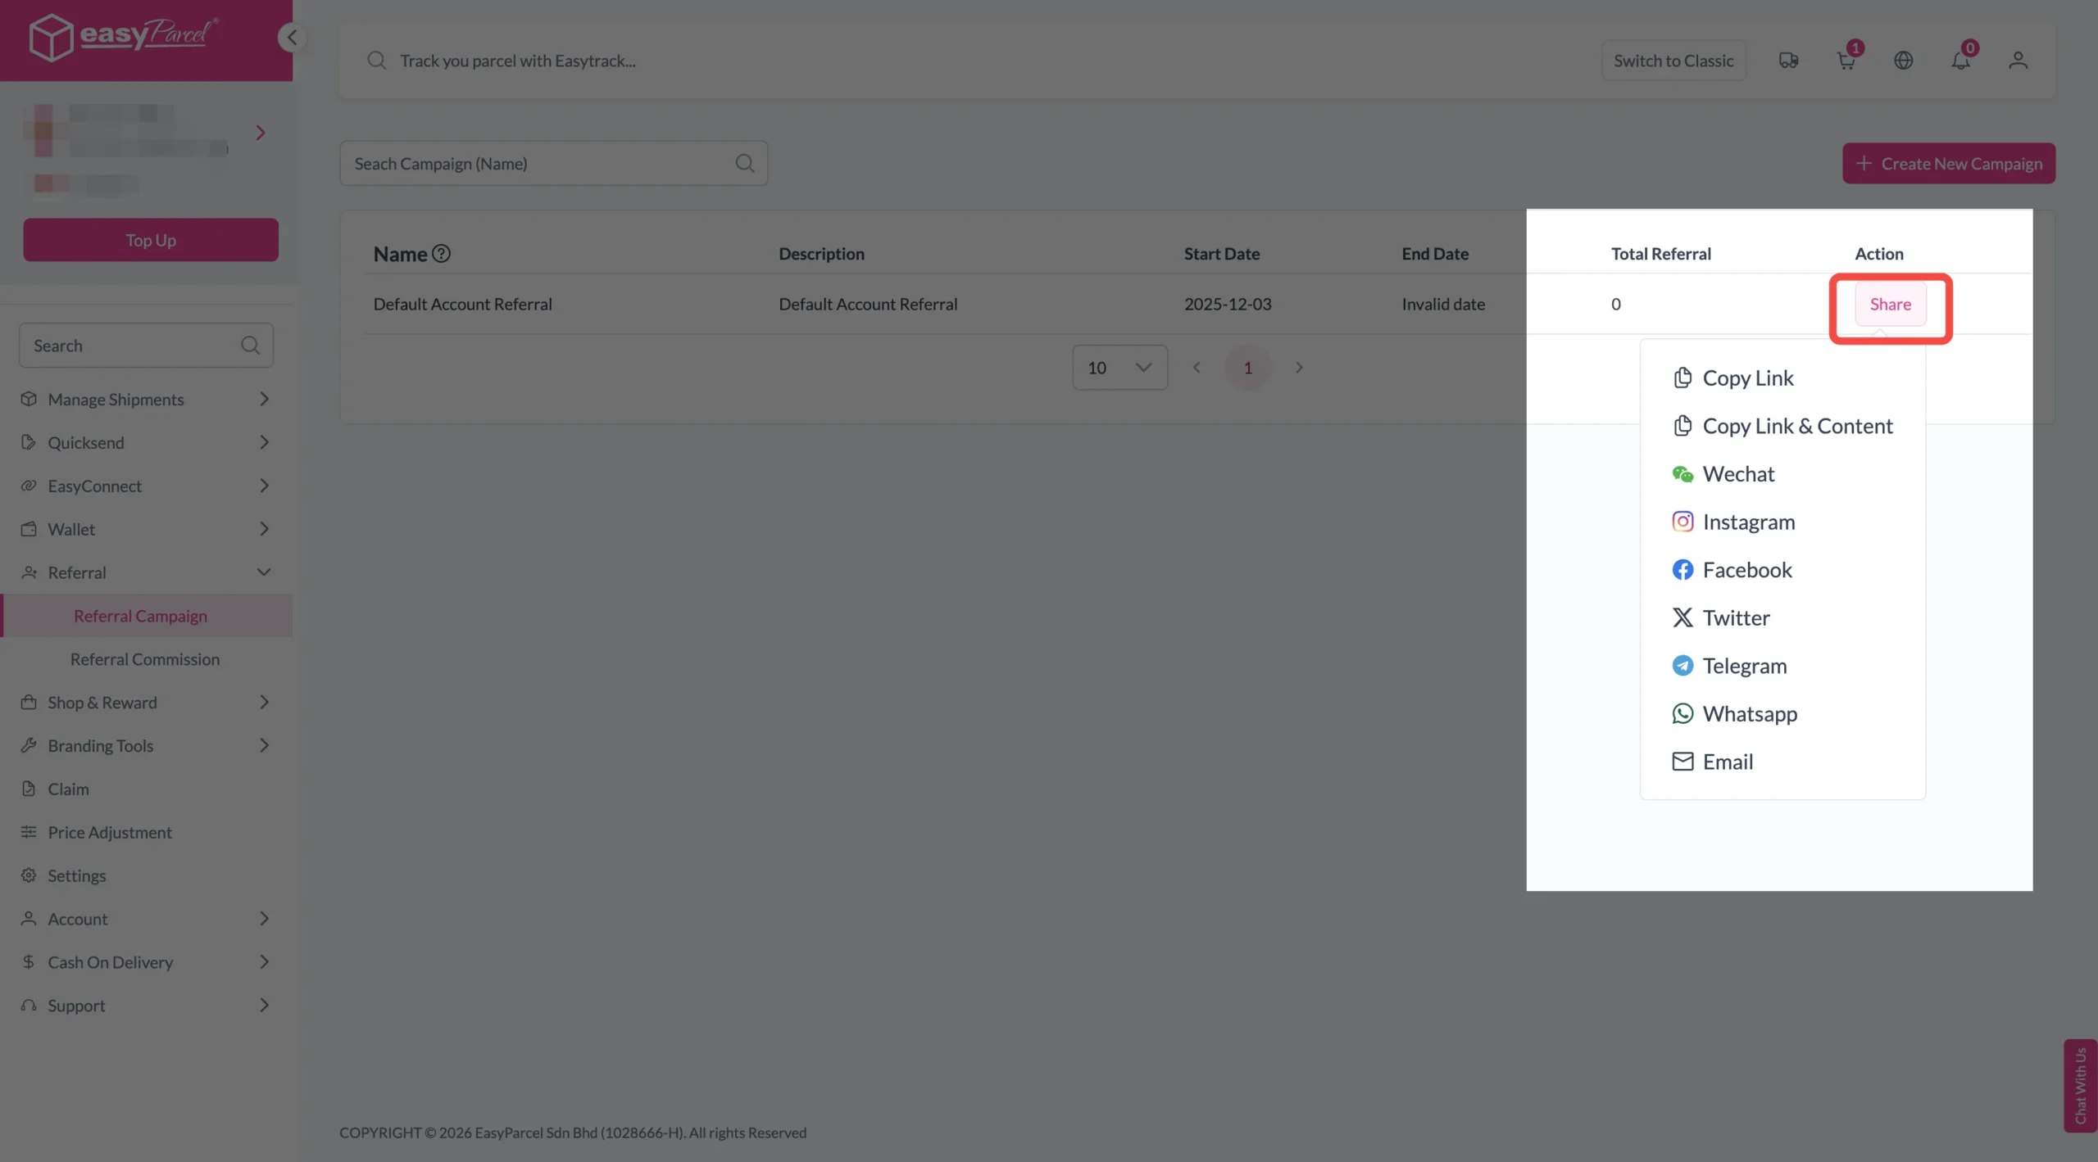The height and width of the screenshot is (1162, 2098).
Task: Open the rows-per-page dropdown showing 10
Action: 1119,368
